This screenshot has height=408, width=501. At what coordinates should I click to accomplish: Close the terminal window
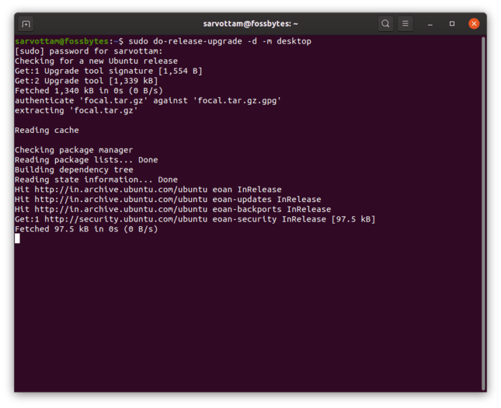(474, 23)
